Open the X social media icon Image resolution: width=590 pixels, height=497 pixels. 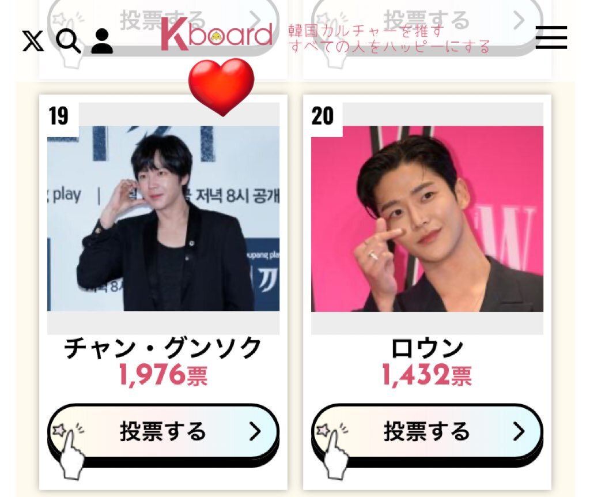point(33,41)
